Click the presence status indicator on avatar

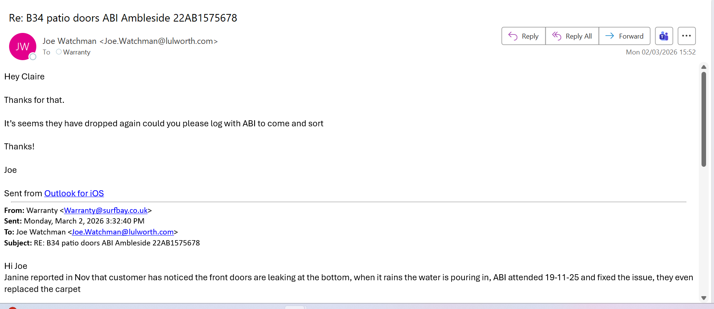(x=33, y=57)
